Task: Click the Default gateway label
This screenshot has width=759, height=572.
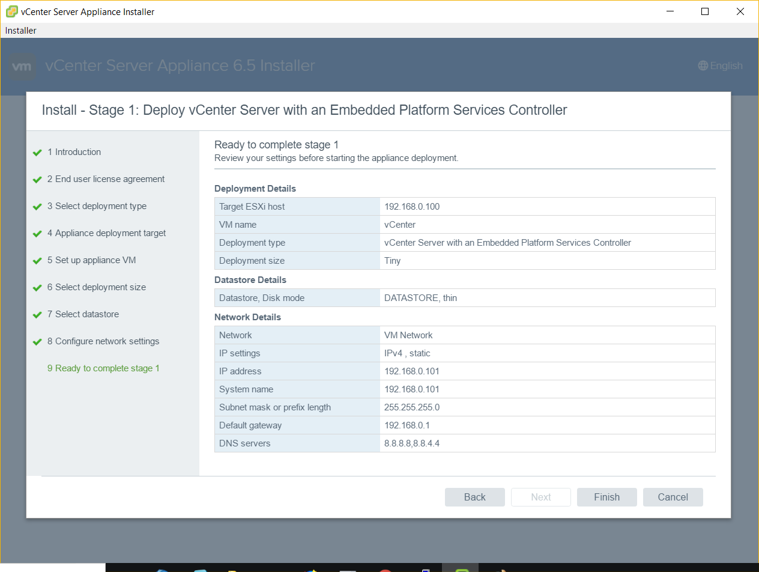Action: 250,425
